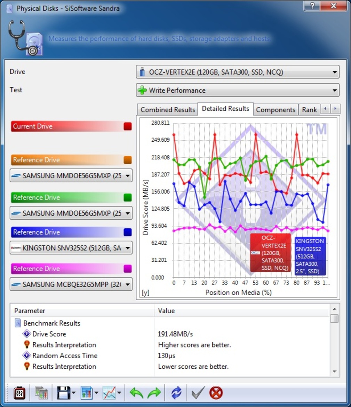
Task: Click the drive icon in Drive combo box
Action: pos(142,72)
